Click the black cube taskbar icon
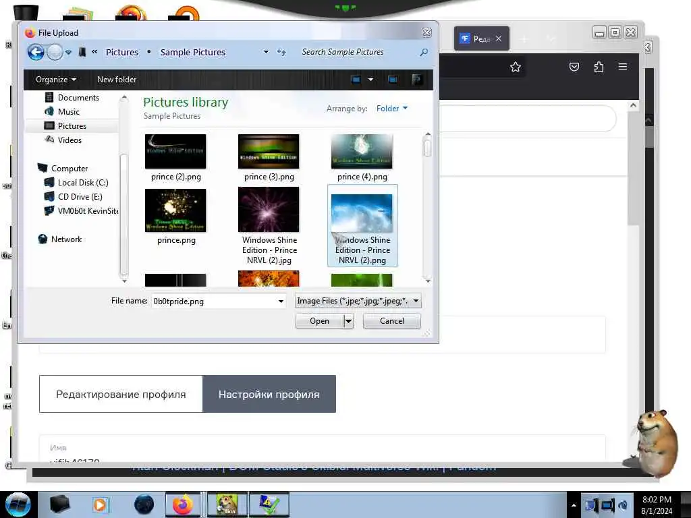The width and height of the screenshot is (691, 518). (x=59, y=505)
